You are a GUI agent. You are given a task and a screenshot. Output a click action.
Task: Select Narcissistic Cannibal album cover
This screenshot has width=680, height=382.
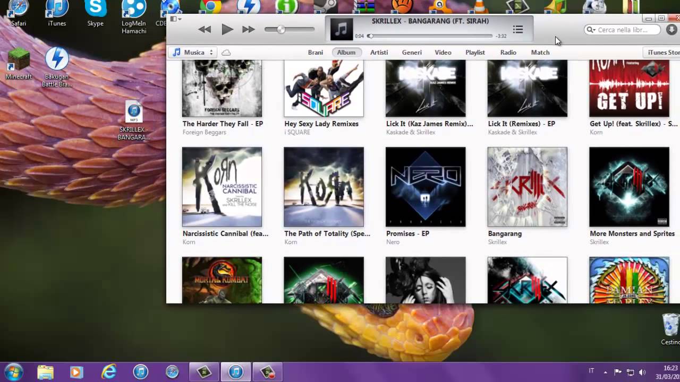222,187
